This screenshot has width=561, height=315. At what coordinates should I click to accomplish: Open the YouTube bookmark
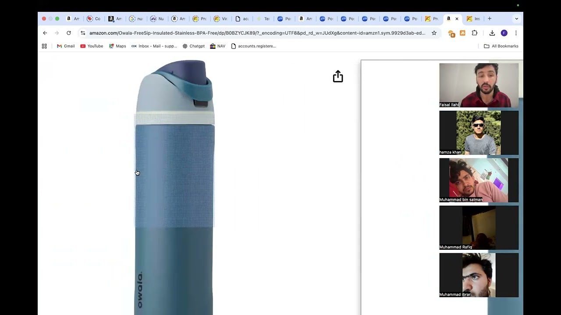[x=92, y=46]
